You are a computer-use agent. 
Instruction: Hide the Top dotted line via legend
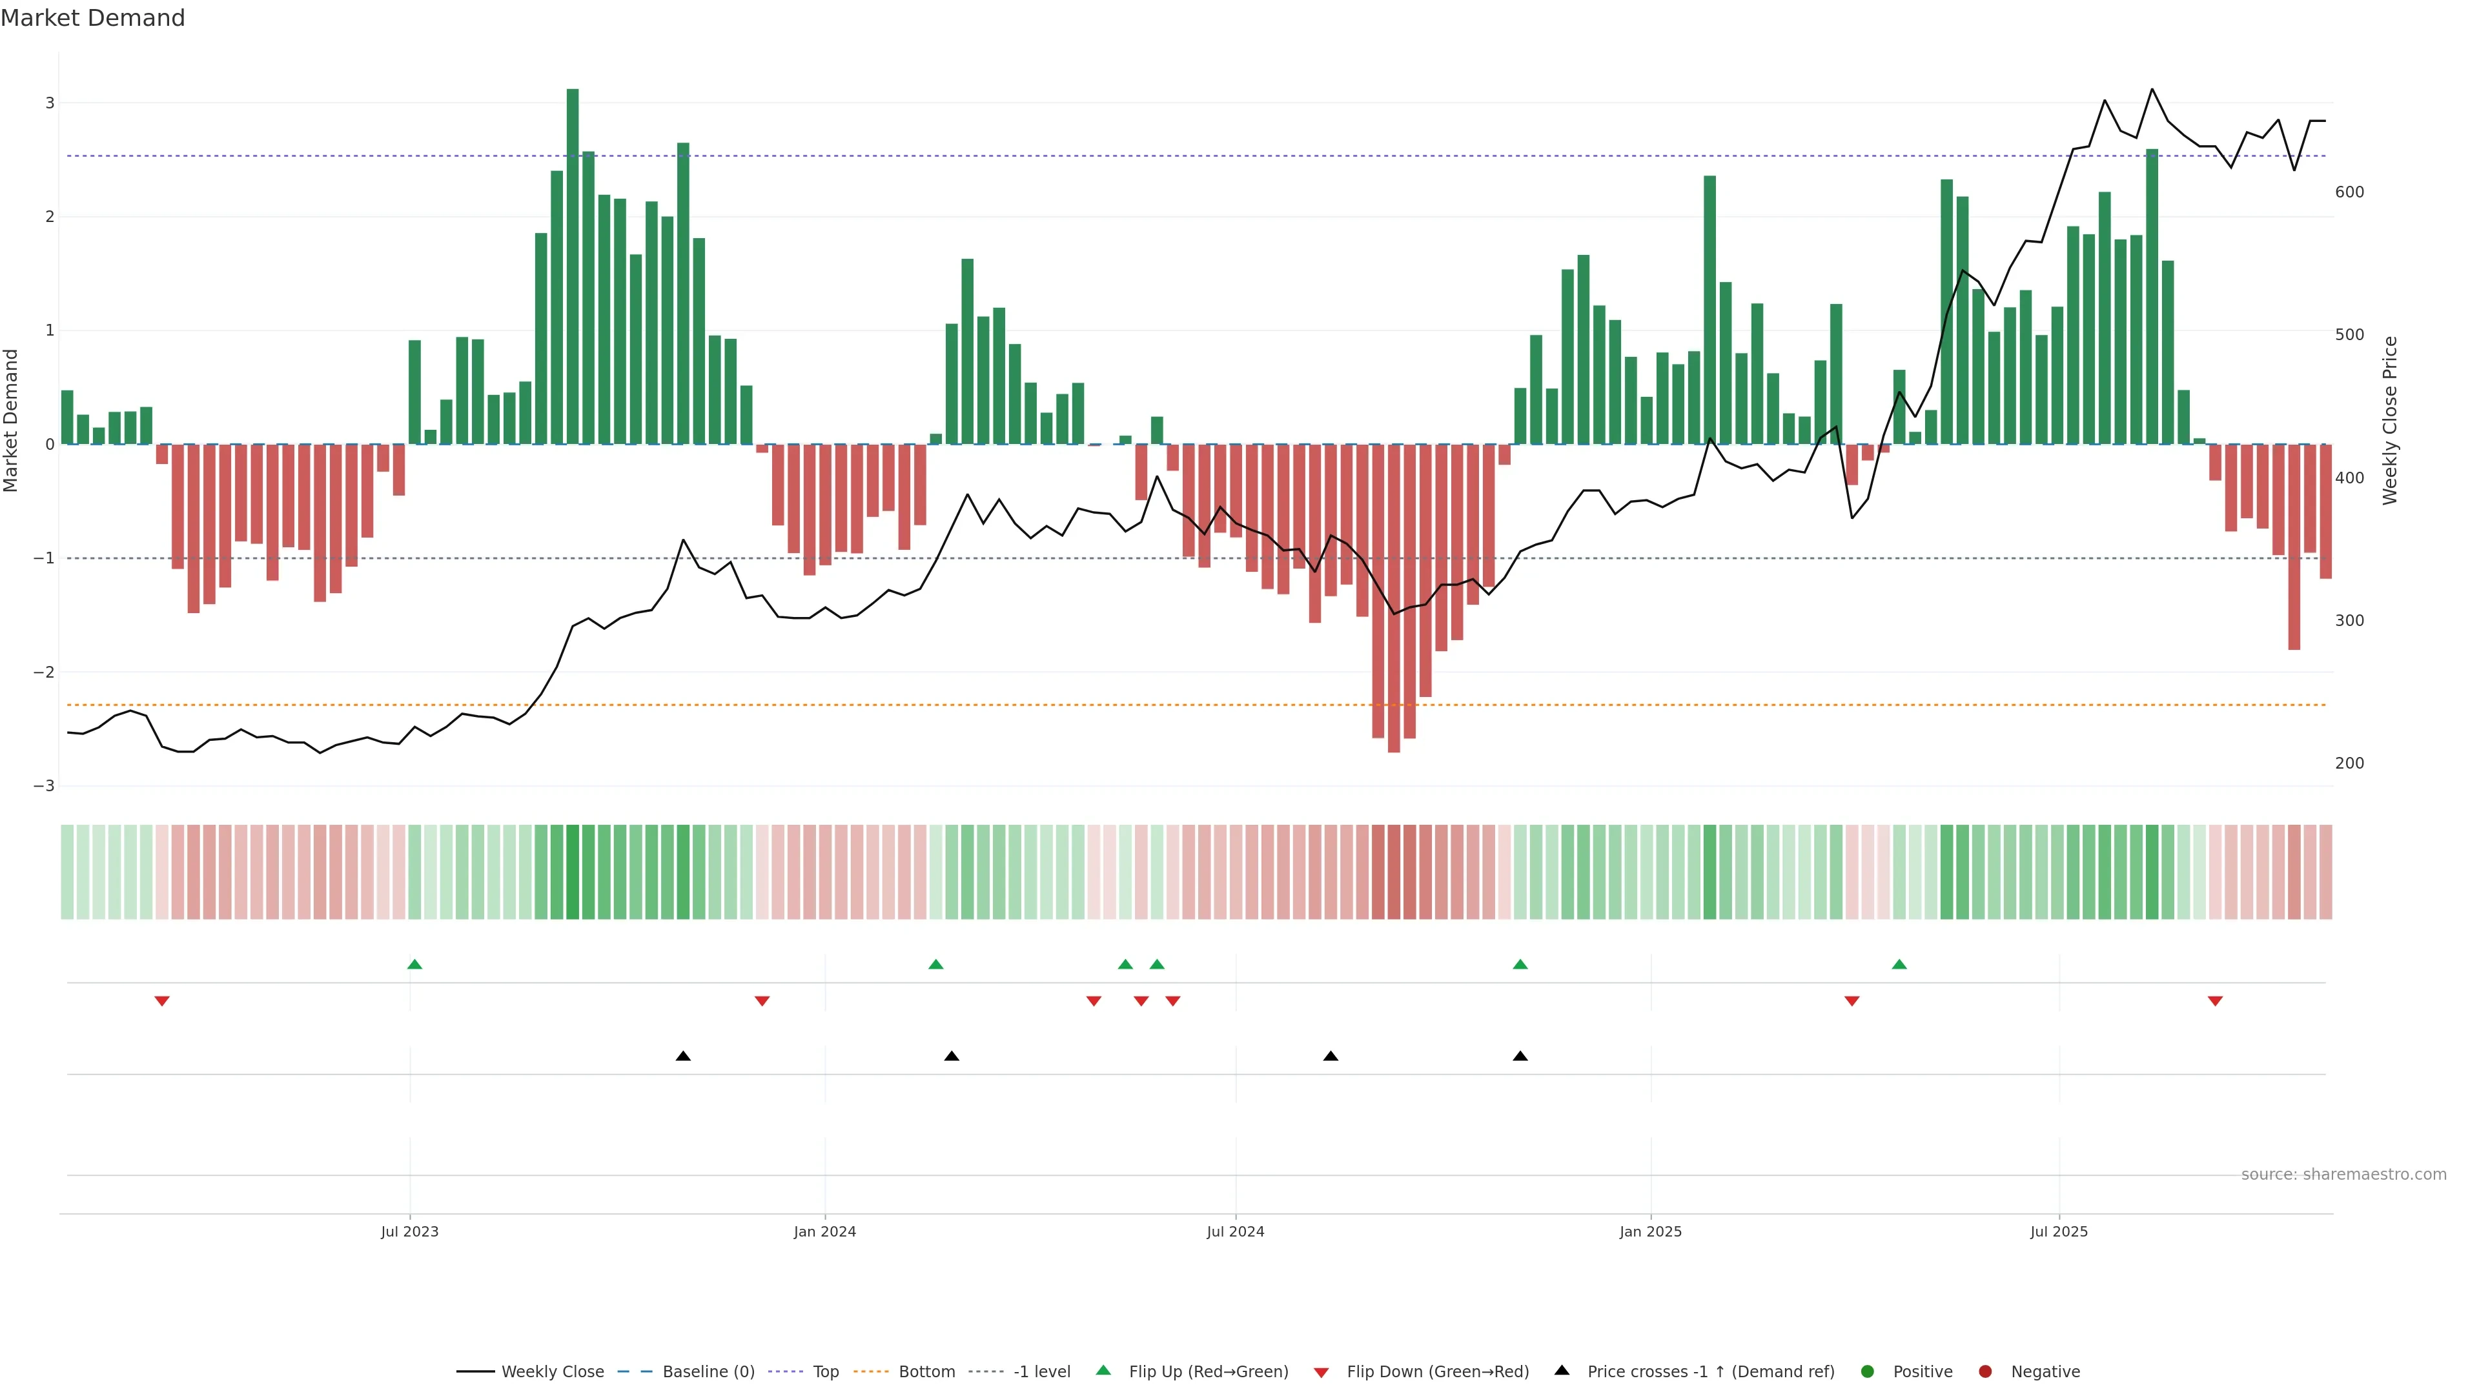825,1372
